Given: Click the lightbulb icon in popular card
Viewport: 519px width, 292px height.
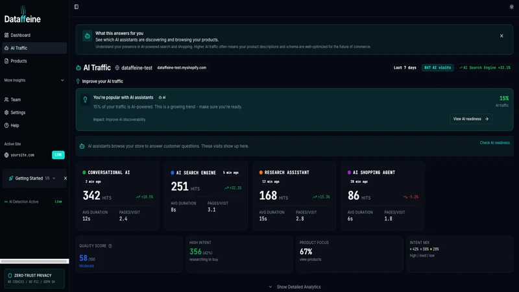Looking at the screenshot, I should (x=85, y=99).
